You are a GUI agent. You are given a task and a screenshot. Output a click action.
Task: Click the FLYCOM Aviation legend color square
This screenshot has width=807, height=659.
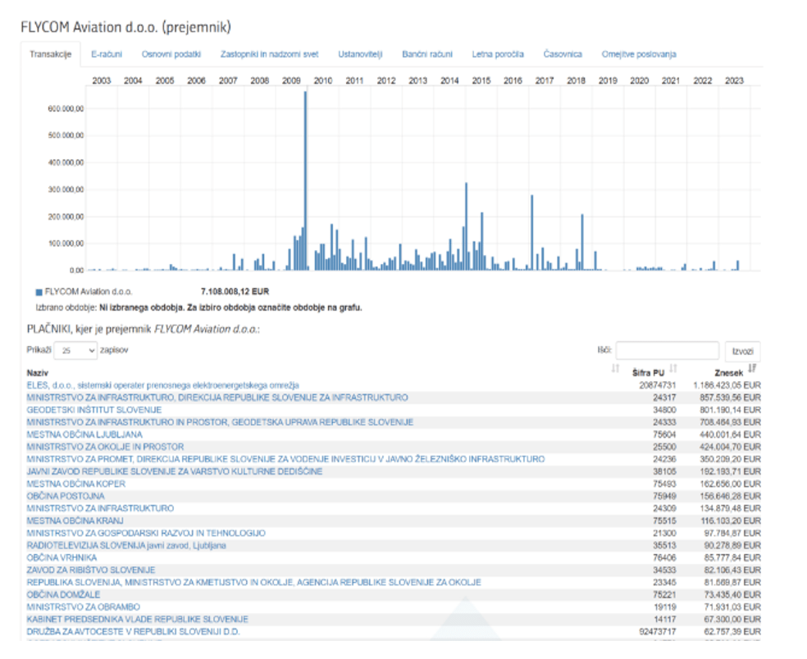click(39, 292)
